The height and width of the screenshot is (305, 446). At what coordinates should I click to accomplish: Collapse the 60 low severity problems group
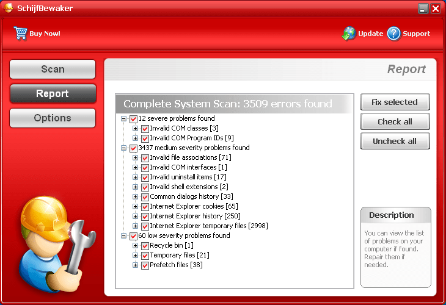[x=124, y=236]
